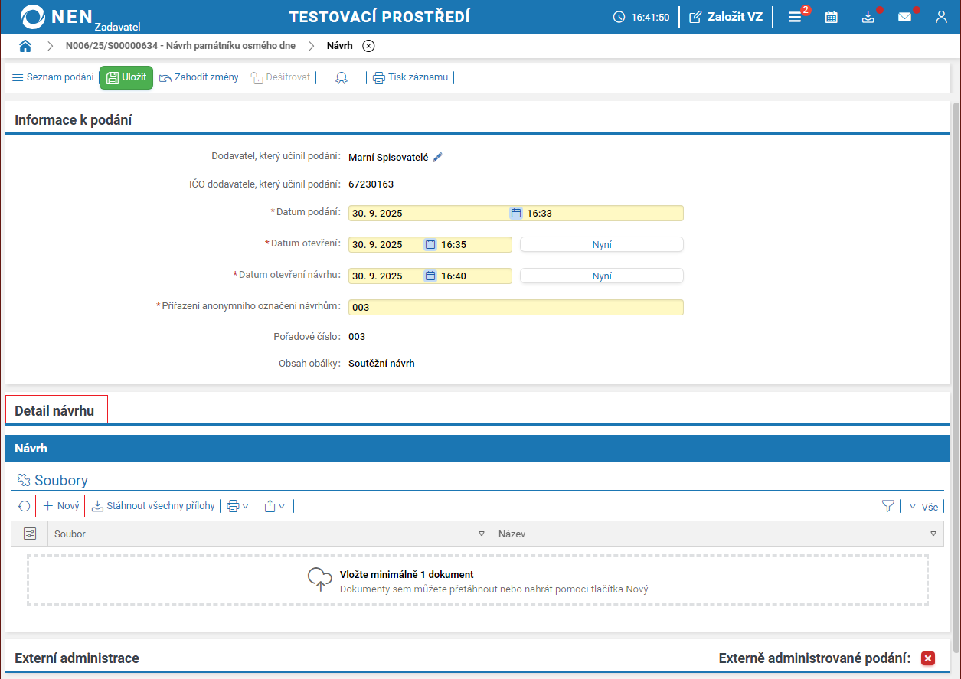The width and height of the screenshot is (961, 679).
Task: Go to the home page icon
Action: coord(25,46)
